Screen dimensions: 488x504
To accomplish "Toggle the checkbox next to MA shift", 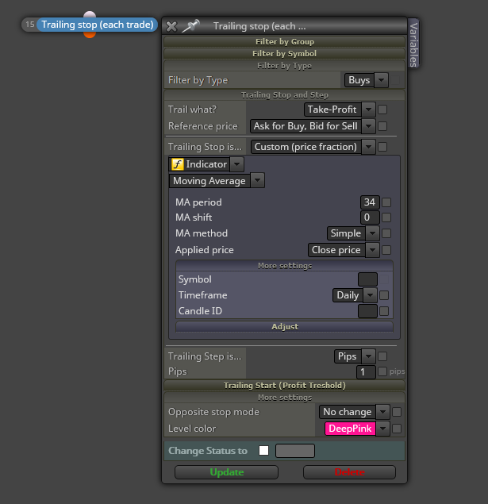I will [x=386, y=217].
